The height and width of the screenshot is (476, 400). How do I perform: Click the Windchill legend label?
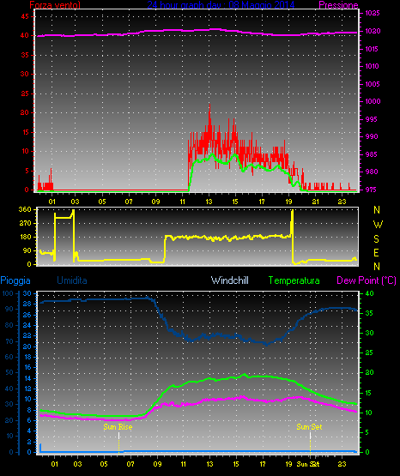[x=229, y=280]
